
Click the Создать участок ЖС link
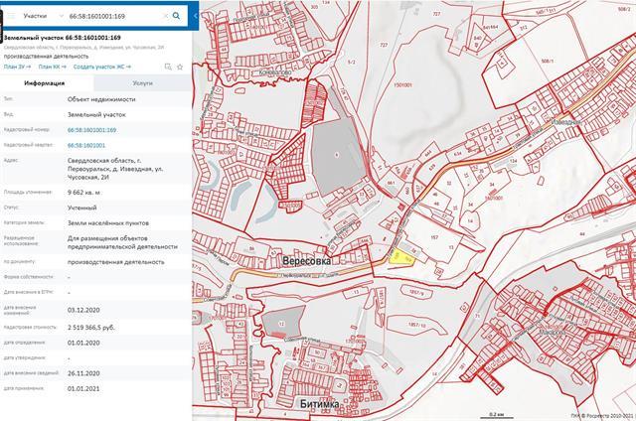pyautogui.click(x=102, y=67)
